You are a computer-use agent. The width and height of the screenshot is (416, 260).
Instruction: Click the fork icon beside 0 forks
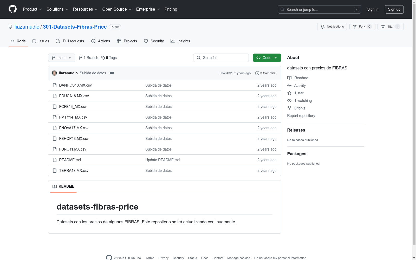[x=289, y=108]
